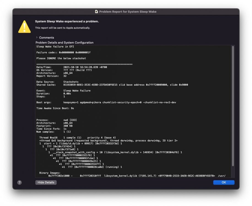Click the "Please IGNORE the below stackshot" line
This screenshot has height=206, width=252.
click(x=61, y=58)
